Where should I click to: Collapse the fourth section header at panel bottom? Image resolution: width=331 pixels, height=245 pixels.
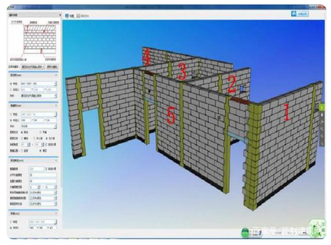coord(33,213)
